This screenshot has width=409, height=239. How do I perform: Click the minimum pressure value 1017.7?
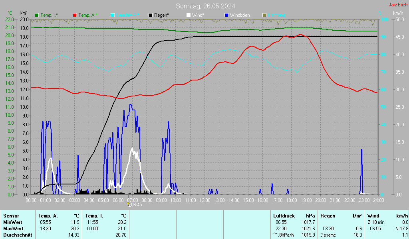coord(308,222)
